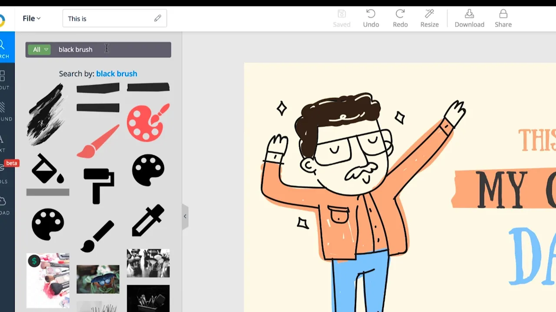The width and height of the screenshot is (556, 312).
Task: Click the pencil icon in title field
Action: pyautogui.click(x=158, y=18)
